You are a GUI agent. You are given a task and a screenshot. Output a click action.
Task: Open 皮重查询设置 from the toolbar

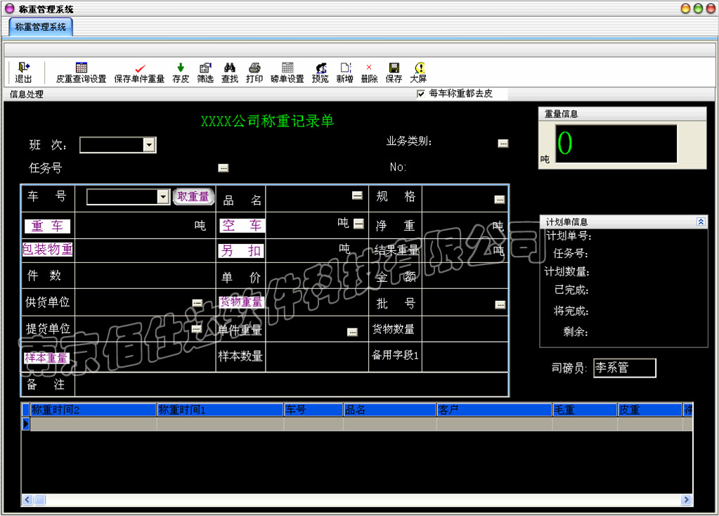coord(81,72)
